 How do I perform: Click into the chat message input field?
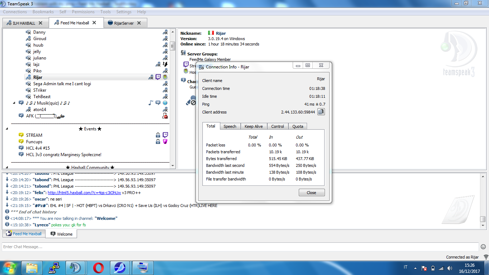click(x=240, y=247)
